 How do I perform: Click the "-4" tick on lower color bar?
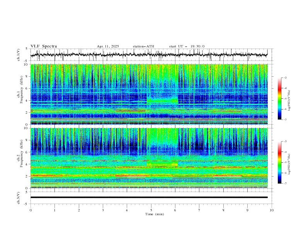pos(285,152)
